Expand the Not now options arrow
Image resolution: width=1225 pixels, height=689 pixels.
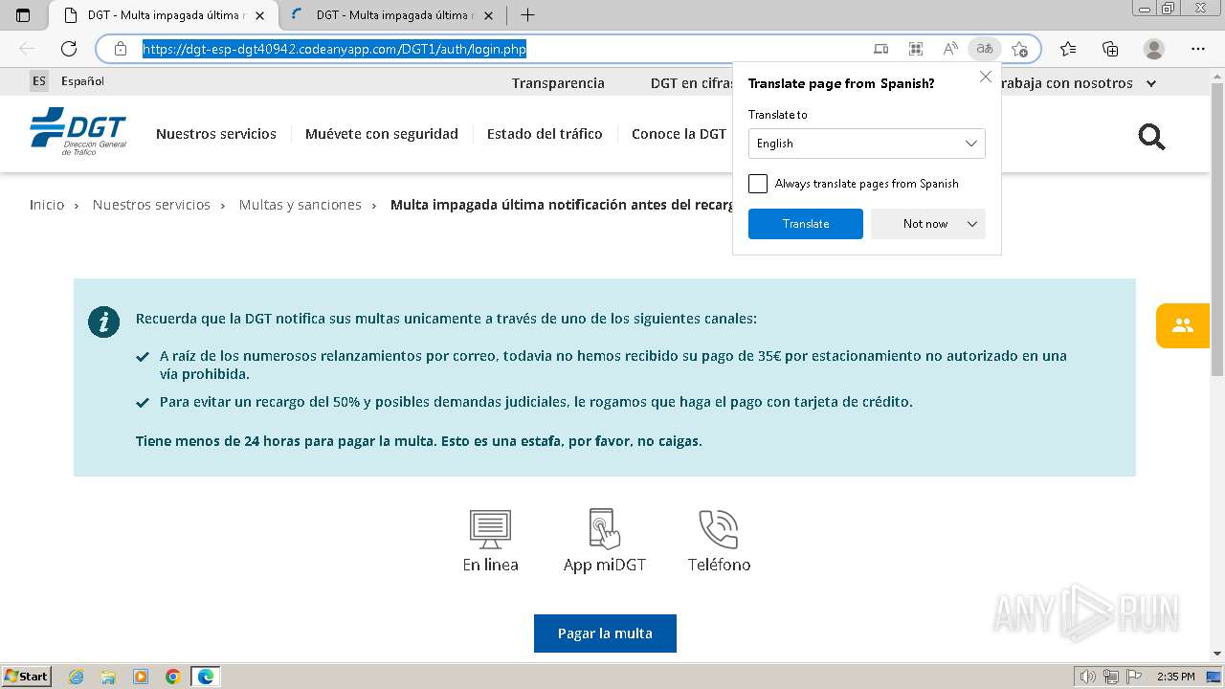pyautogui.click(x=972, y=224)
